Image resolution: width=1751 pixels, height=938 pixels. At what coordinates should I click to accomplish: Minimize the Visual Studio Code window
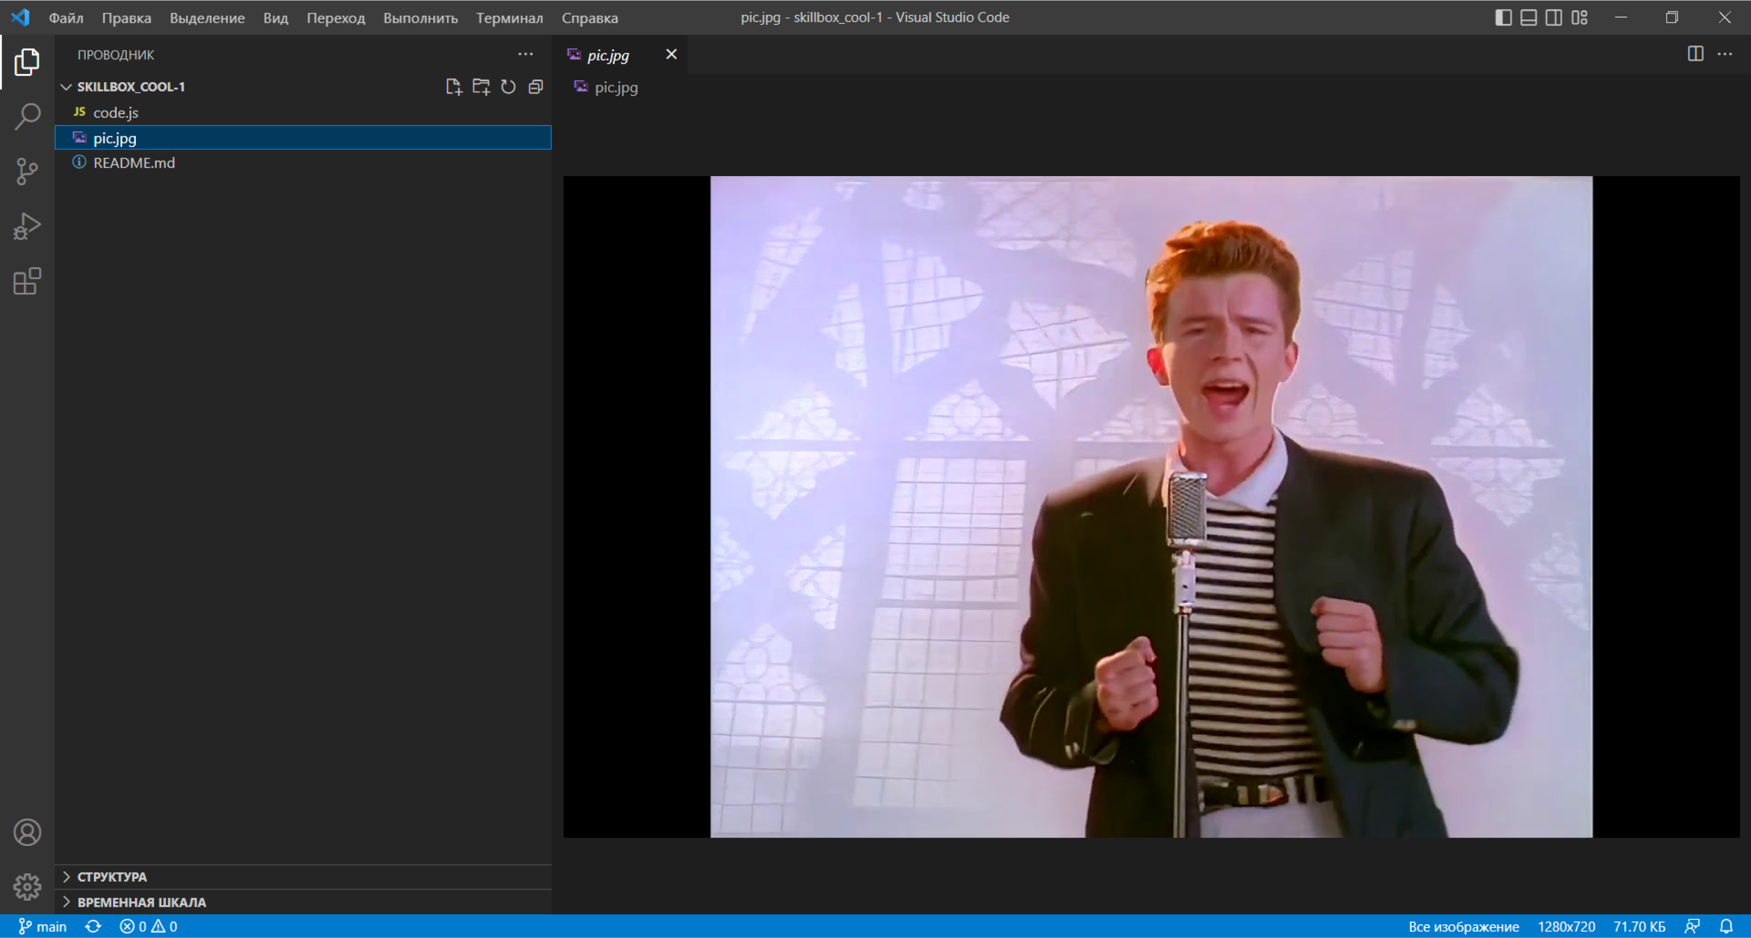coord(1621,18)
